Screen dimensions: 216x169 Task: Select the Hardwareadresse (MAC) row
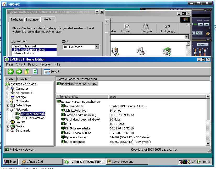tap(131, 115)
